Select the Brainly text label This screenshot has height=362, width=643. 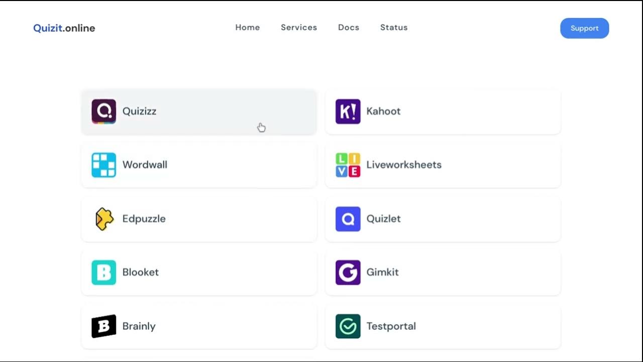click(139, 326)
